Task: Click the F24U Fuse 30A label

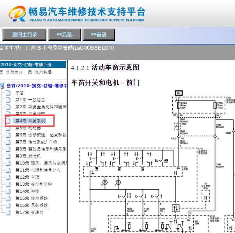Action: pos(184,106)
